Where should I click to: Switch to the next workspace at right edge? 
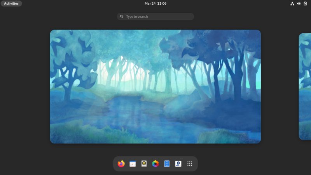click(x=305, y=86)
